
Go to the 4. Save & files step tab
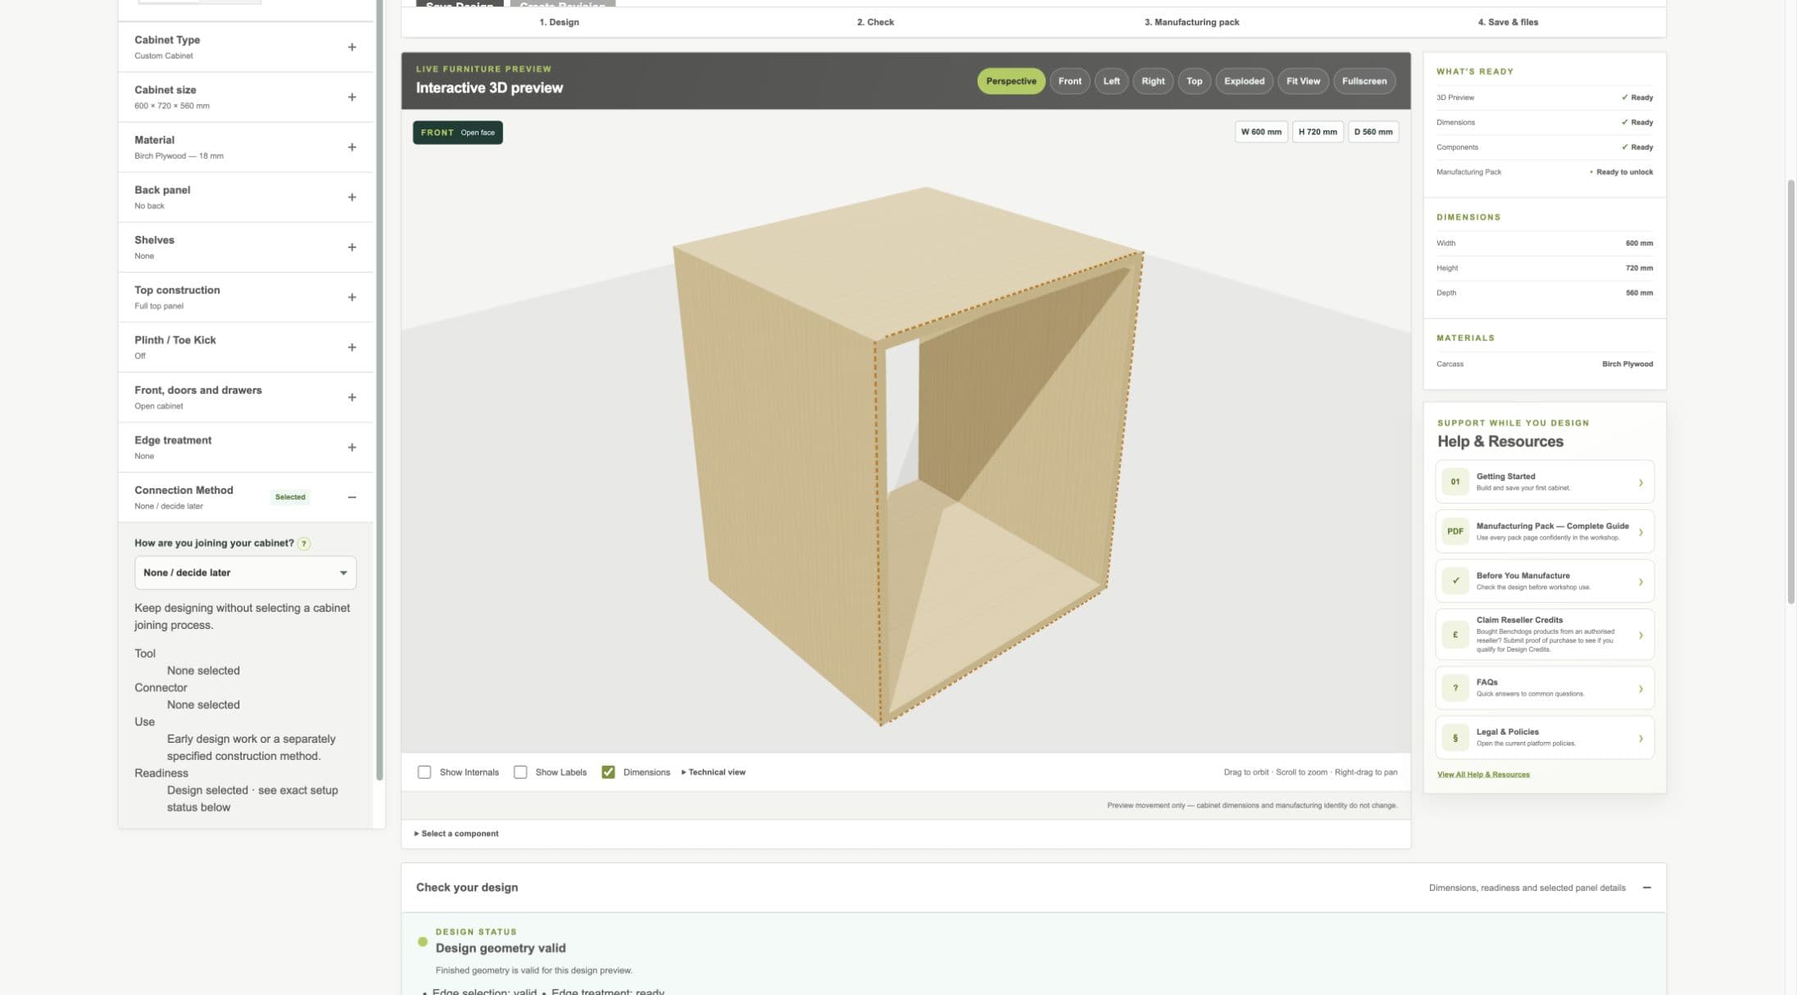pyautogui.click(x=1508, y=22)
